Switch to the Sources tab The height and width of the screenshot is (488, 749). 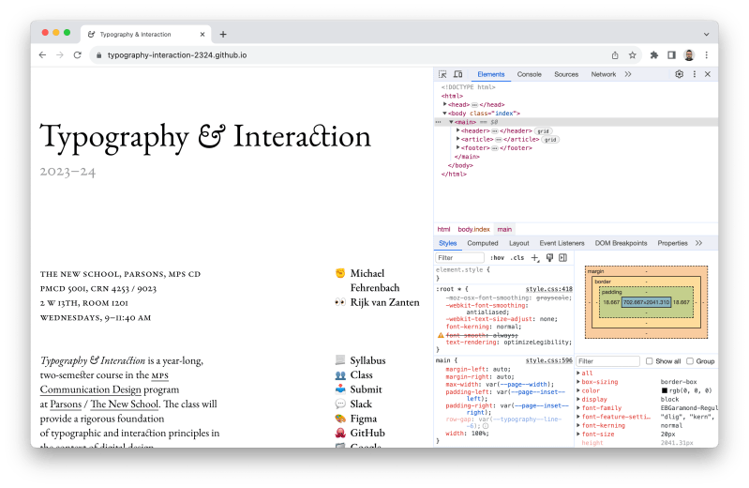[566, 74]
